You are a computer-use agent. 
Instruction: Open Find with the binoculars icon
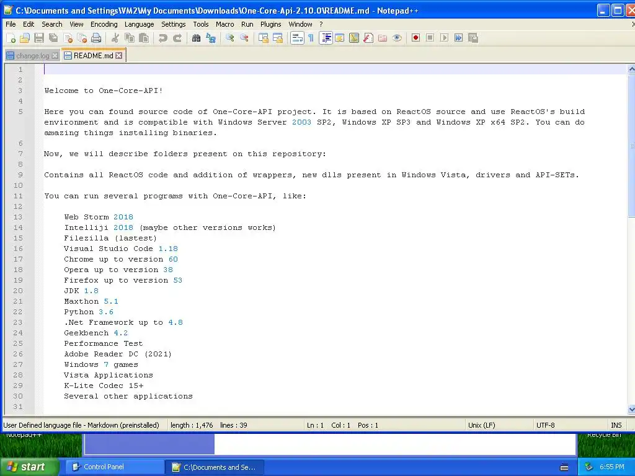pyautogui.click(x=196, y=38)
